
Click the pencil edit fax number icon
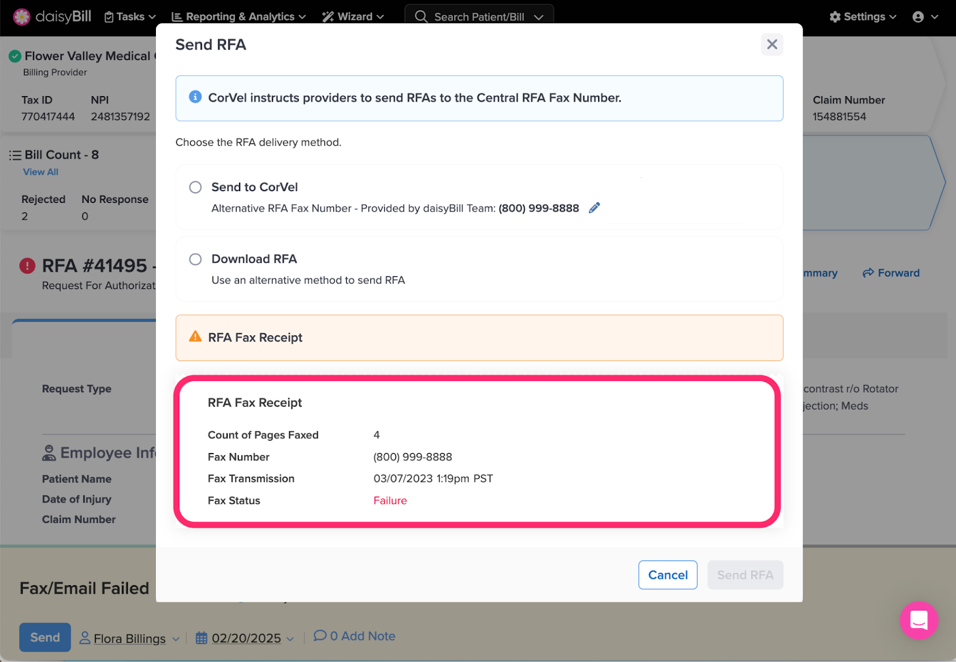click(594, 208)
